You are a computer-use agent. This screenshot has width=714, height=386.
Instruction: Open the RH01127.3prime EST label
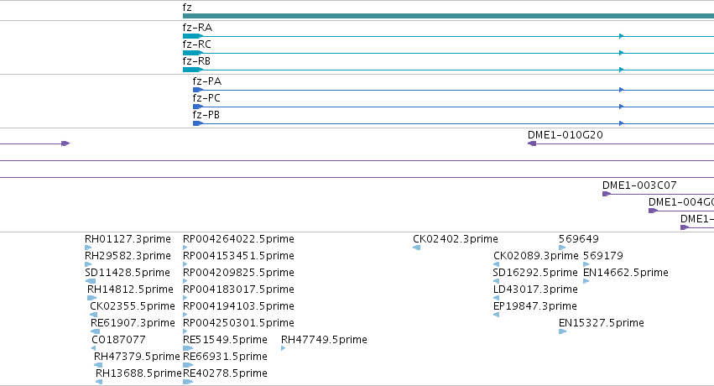pos(128,239)
